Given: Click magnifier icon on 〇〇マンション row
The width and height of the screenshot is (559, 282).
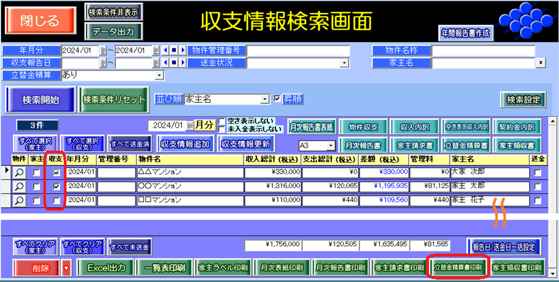Looking at the screenshot, I should point(20,186).
